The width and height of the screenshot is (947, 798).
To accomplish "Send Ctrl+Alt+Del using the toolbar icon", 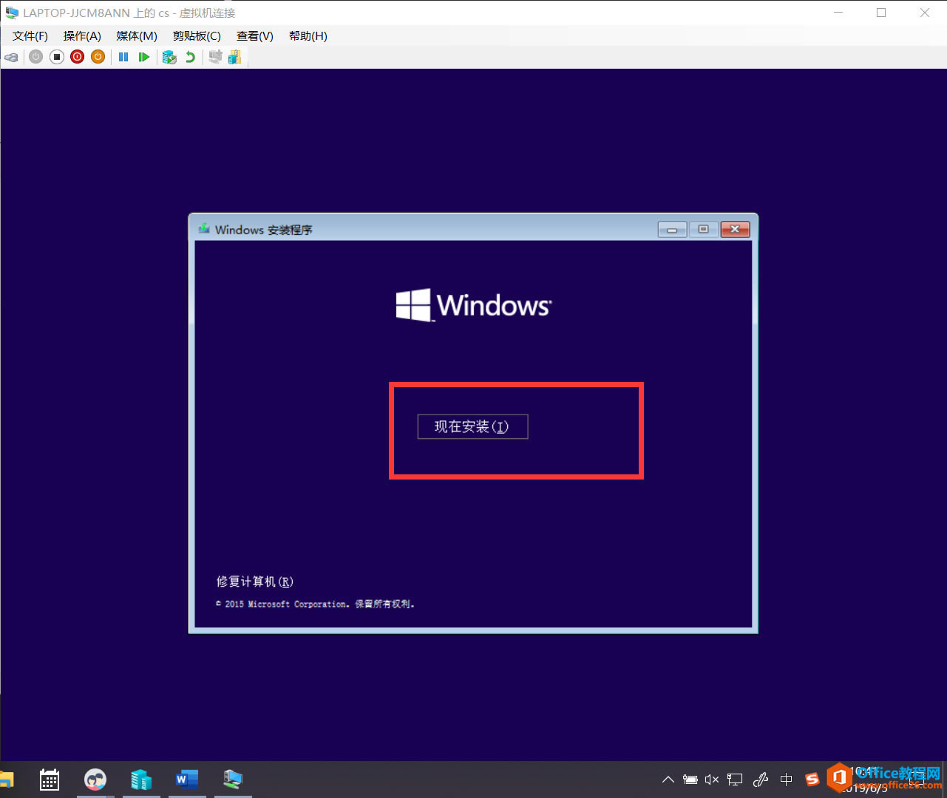I will click(x=11, y=57).
